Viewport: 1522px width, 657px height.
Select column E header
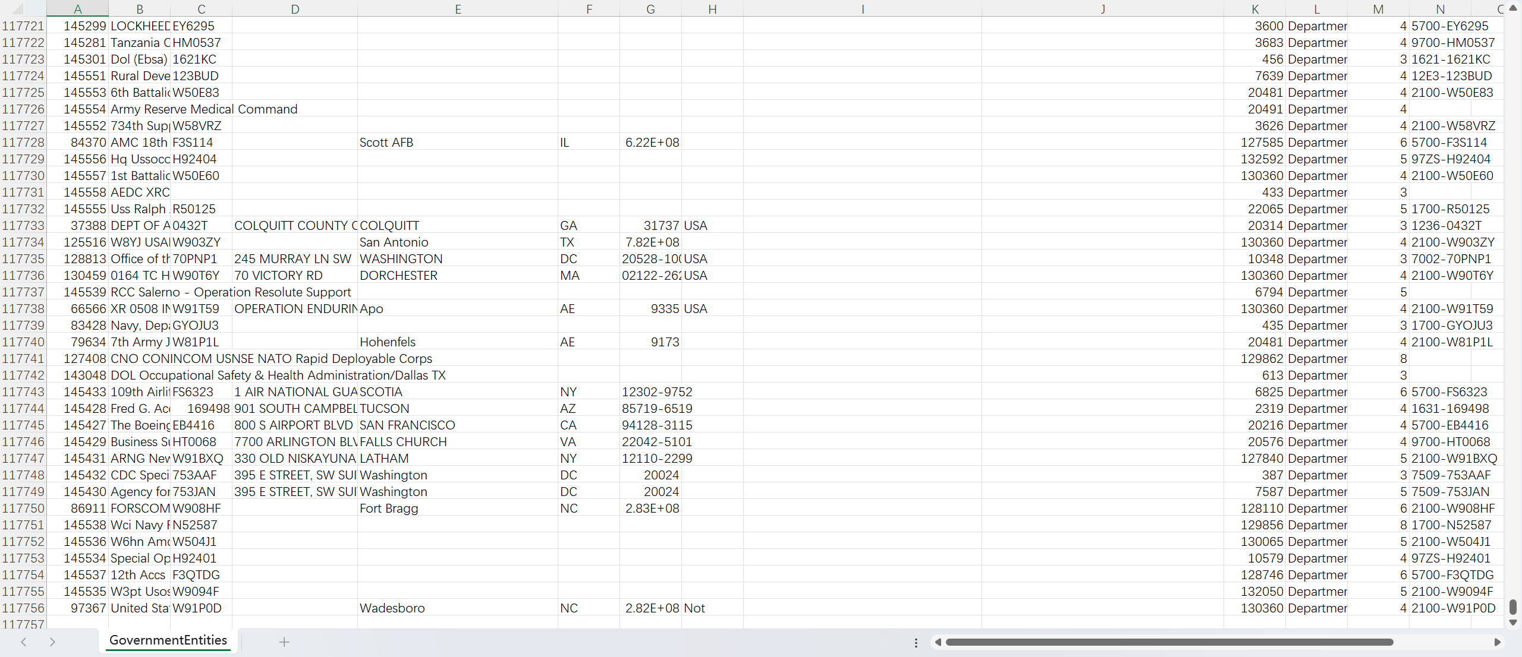point(457,9)
